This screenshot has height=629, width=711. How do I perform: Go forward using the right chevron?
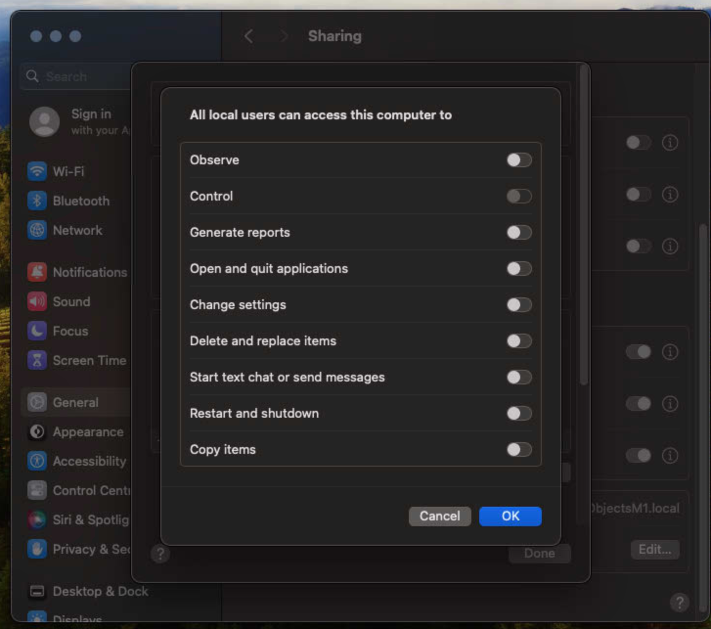pyautogui.click(x=284, y=36)
